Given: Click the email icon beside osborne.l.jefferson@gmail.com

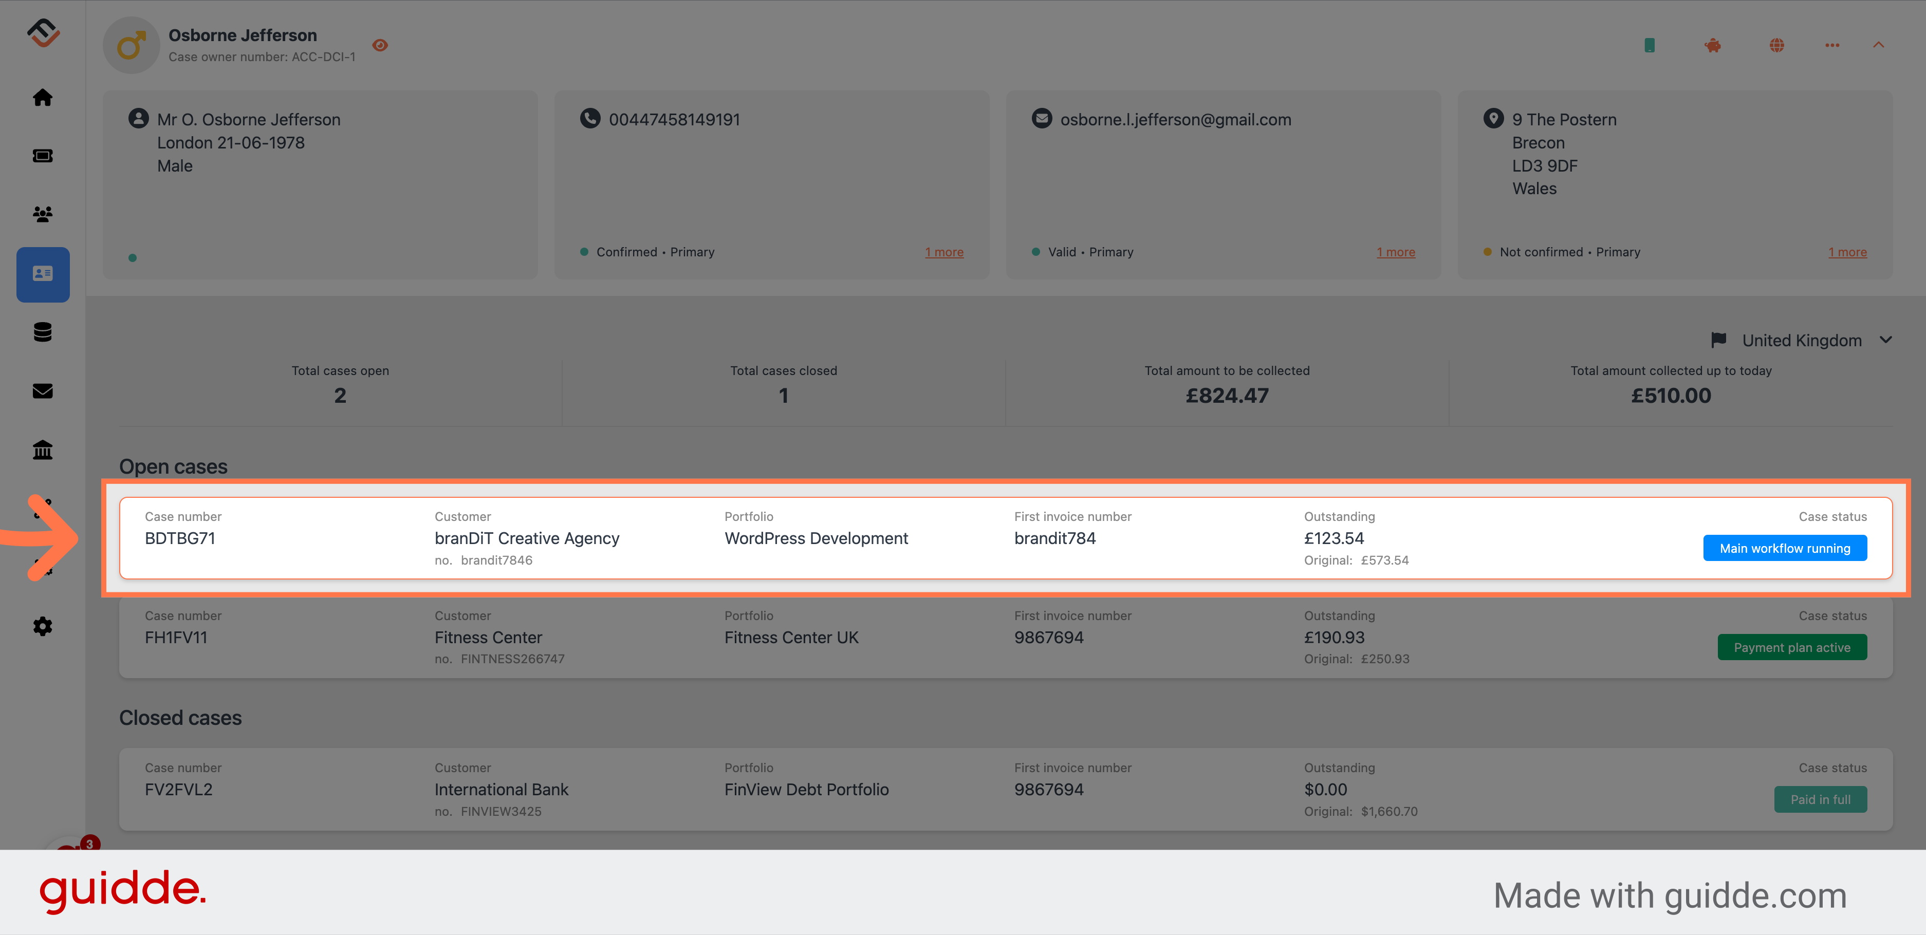Looking at the screenshot, I should [x=1042, y=118].
